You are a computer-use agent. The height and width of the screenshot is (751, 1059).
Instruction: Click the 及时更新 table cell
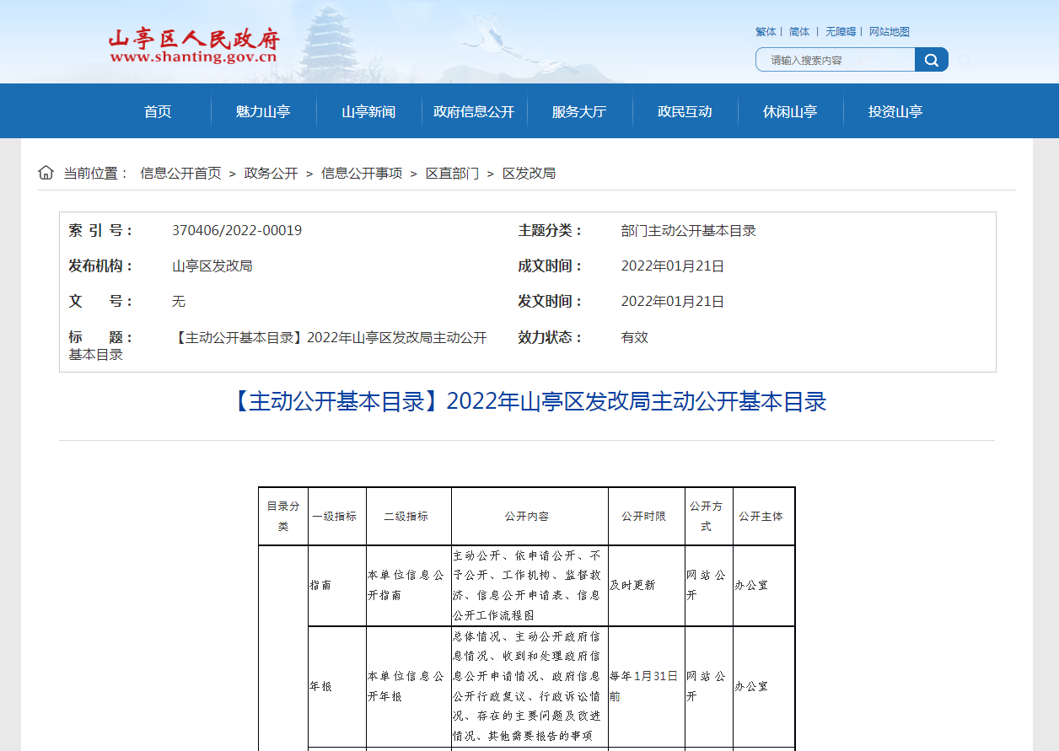click(x=647, y=585)
